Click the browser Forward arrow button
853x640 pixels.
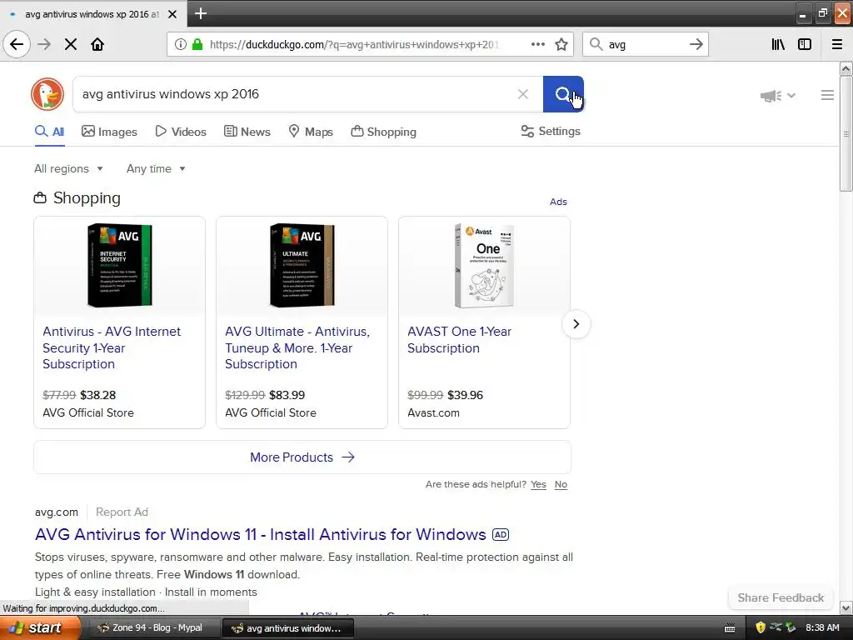pyautogui.click(x=44, y=44)
